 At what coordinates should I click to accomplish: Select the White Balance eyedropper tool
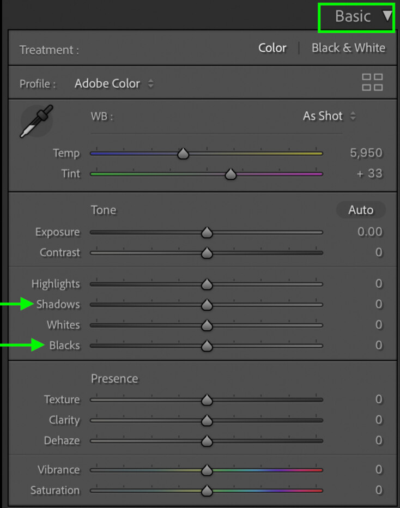pos(36,121)
